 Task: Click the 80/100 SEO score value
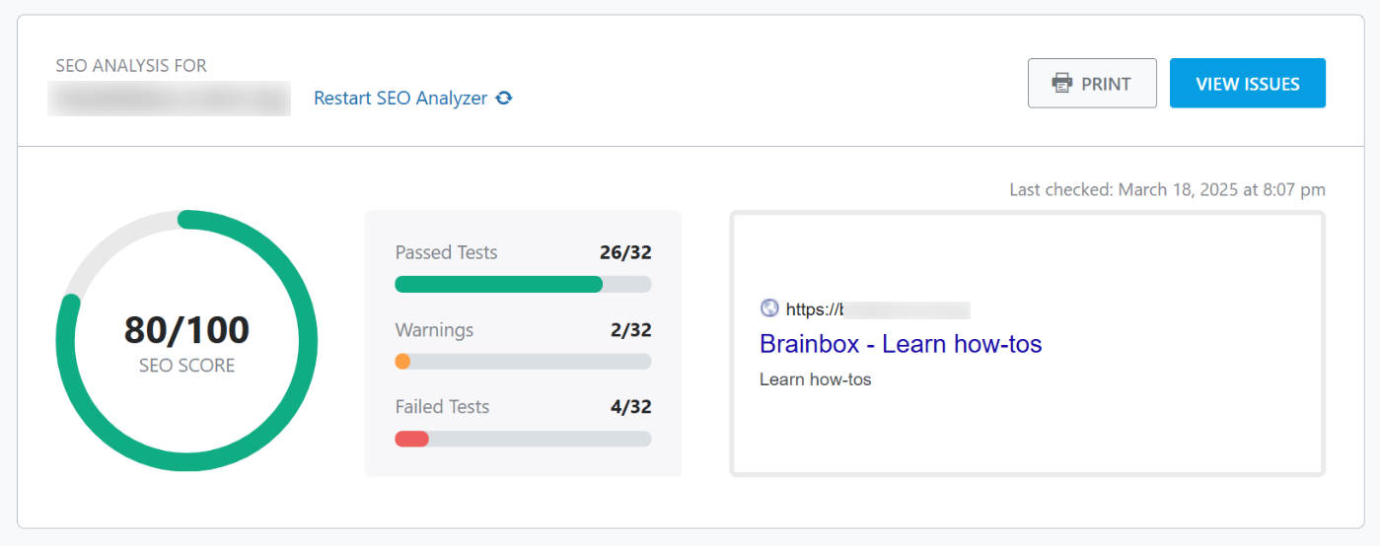186,330
